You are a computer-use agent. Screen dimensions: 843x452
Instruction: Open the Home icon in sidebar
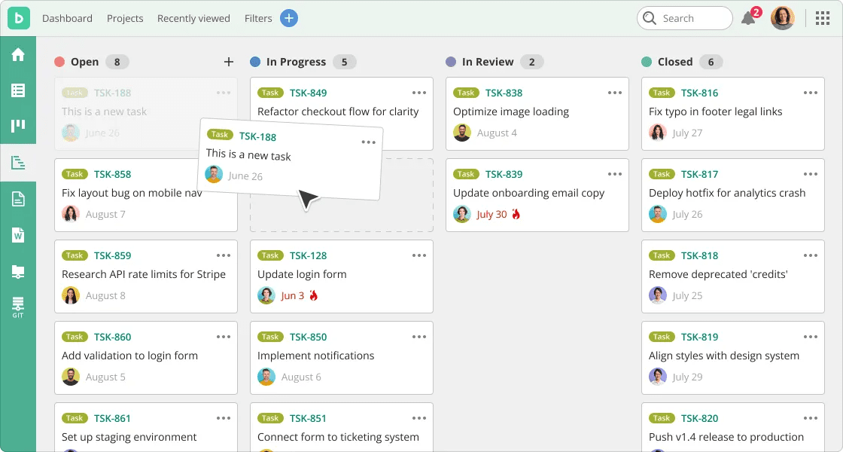click(x=18, y=54)
